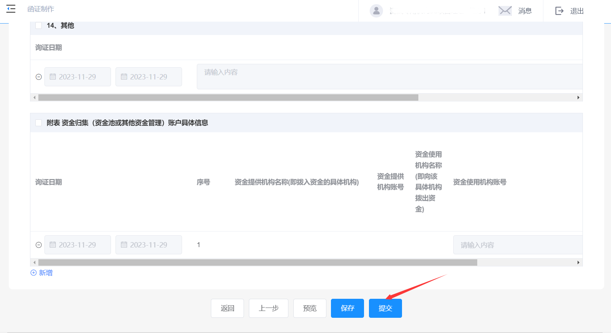Click the 函证制作 breadcrumb title
The width and height of the screenshot is (611, 333).
[x=41, y=9]
